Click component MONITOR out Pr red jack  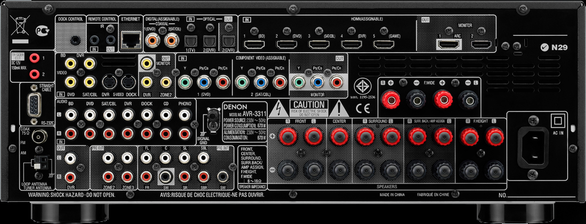[x=336, y=82]
